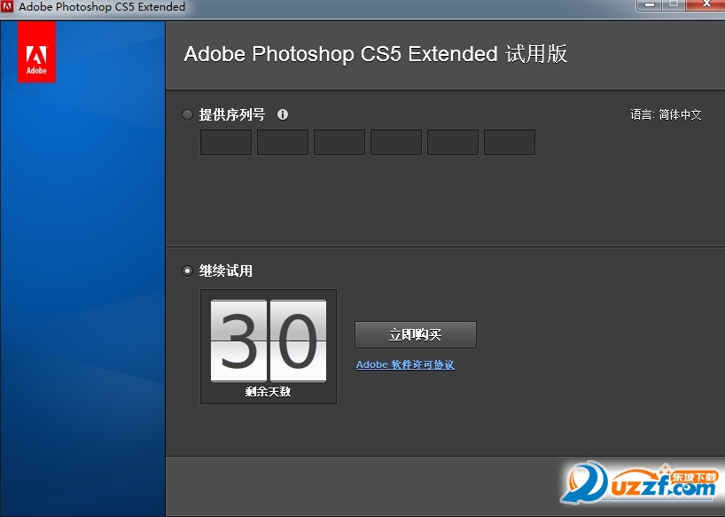The image size is (725, 517).
Task: Open the Adobe 软件许可协议 link
Action: pos(405,364)
